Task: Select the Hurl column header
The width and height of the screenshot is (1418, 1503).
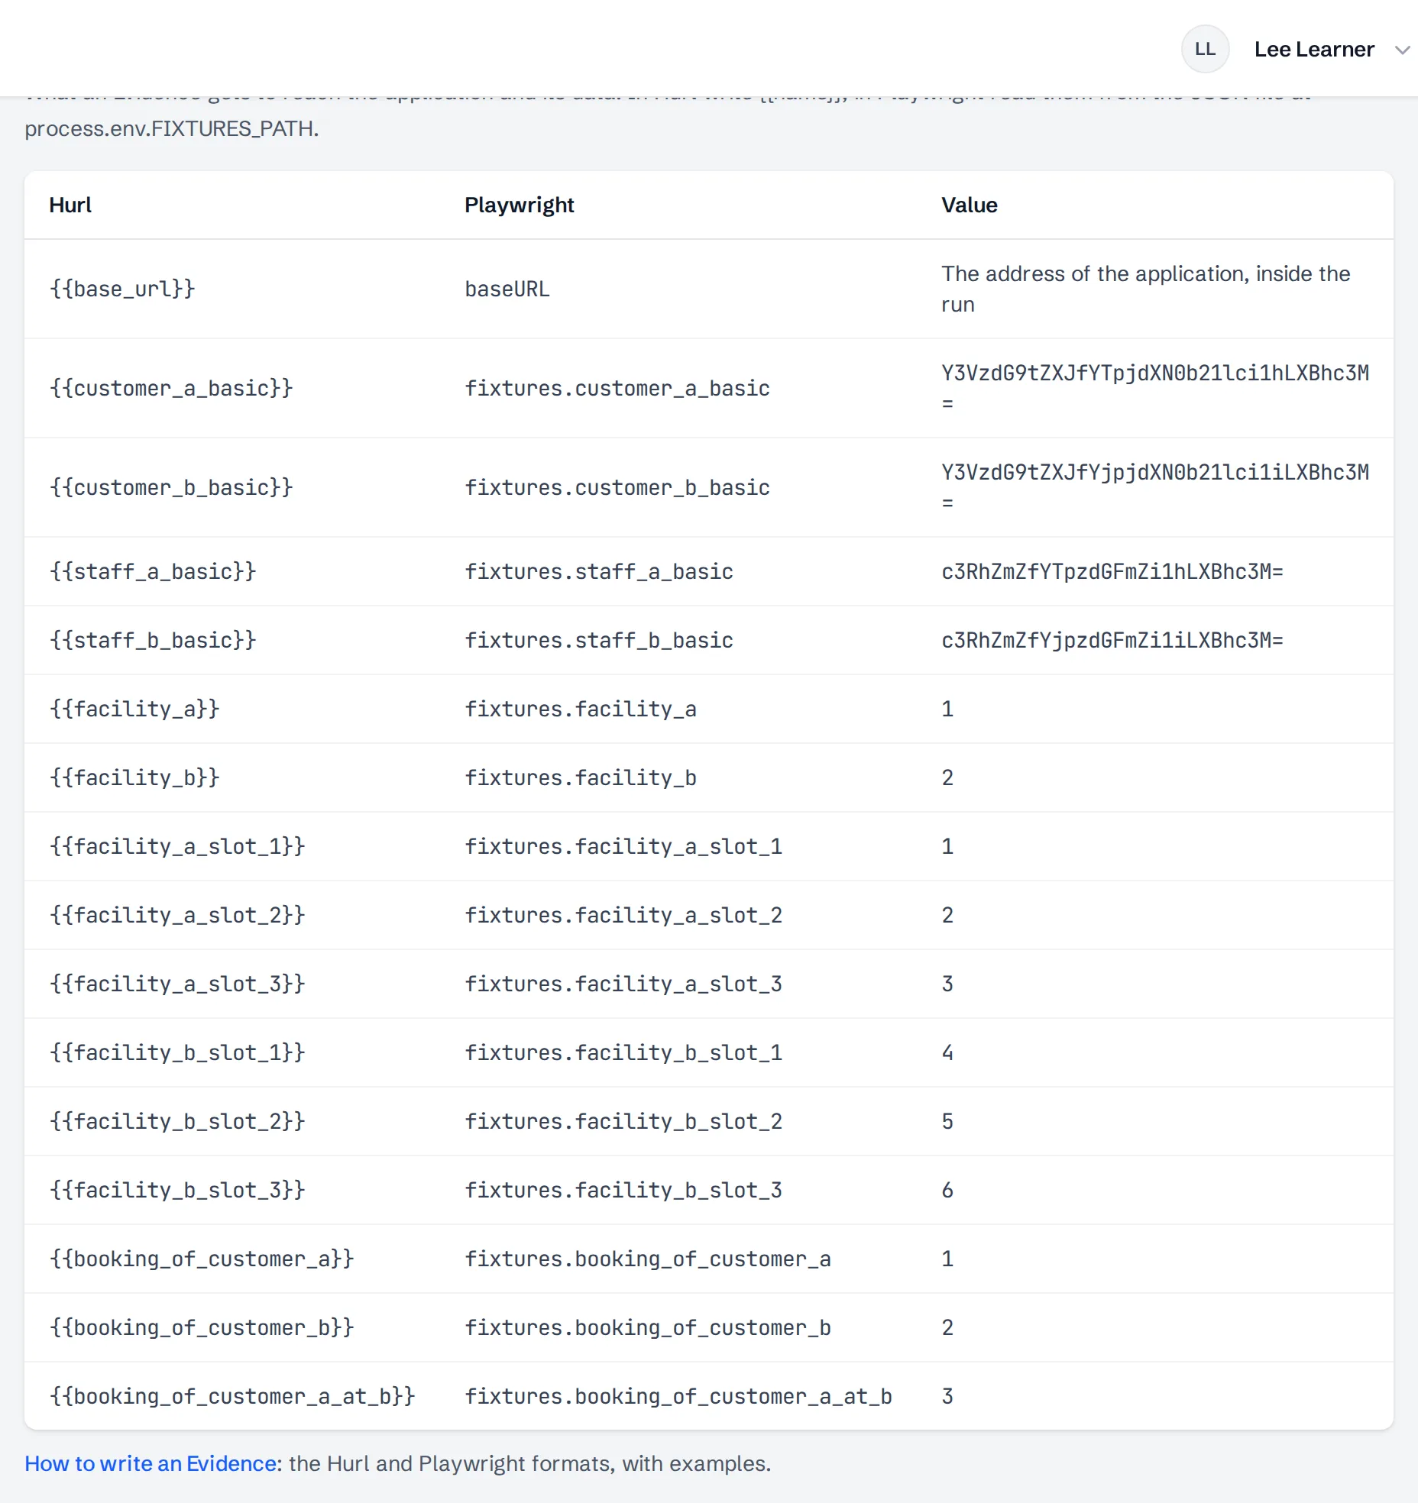Action: (x=70, y=205)
